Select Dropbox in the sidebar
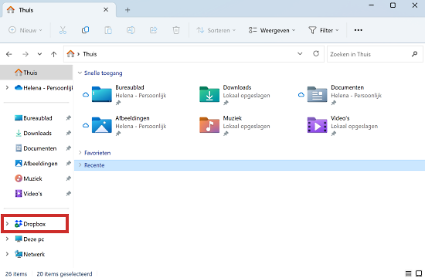425x278 pixels. [x=30, y=224]
